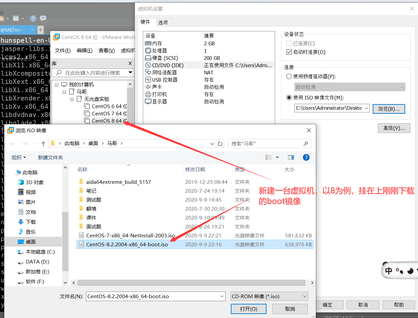Click 浏览(B)... button
The width and height of the screenshot is (418, 318).
389,109
